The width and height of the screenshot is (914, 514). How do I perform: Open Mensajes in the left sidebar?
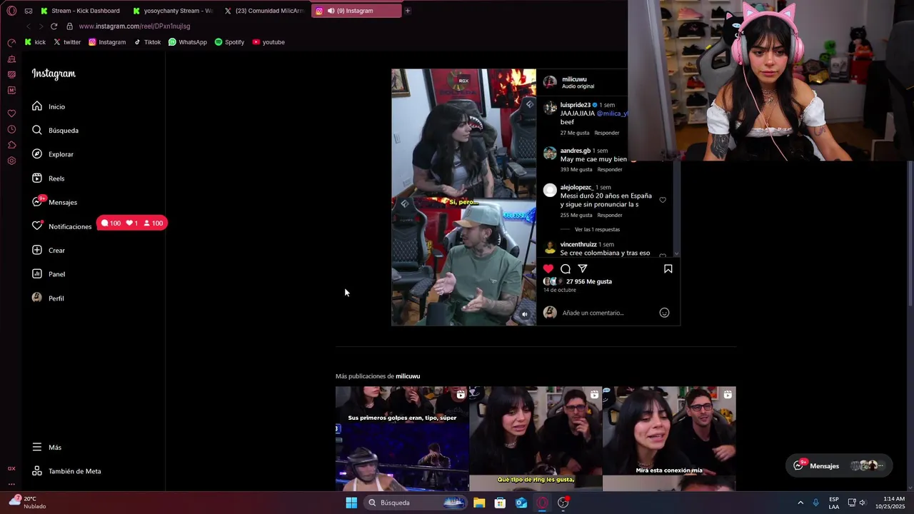(x=54, y=202)
